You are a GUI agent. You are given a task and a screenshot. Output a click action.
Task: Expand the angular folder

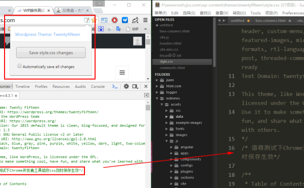[x=171, y=147]
